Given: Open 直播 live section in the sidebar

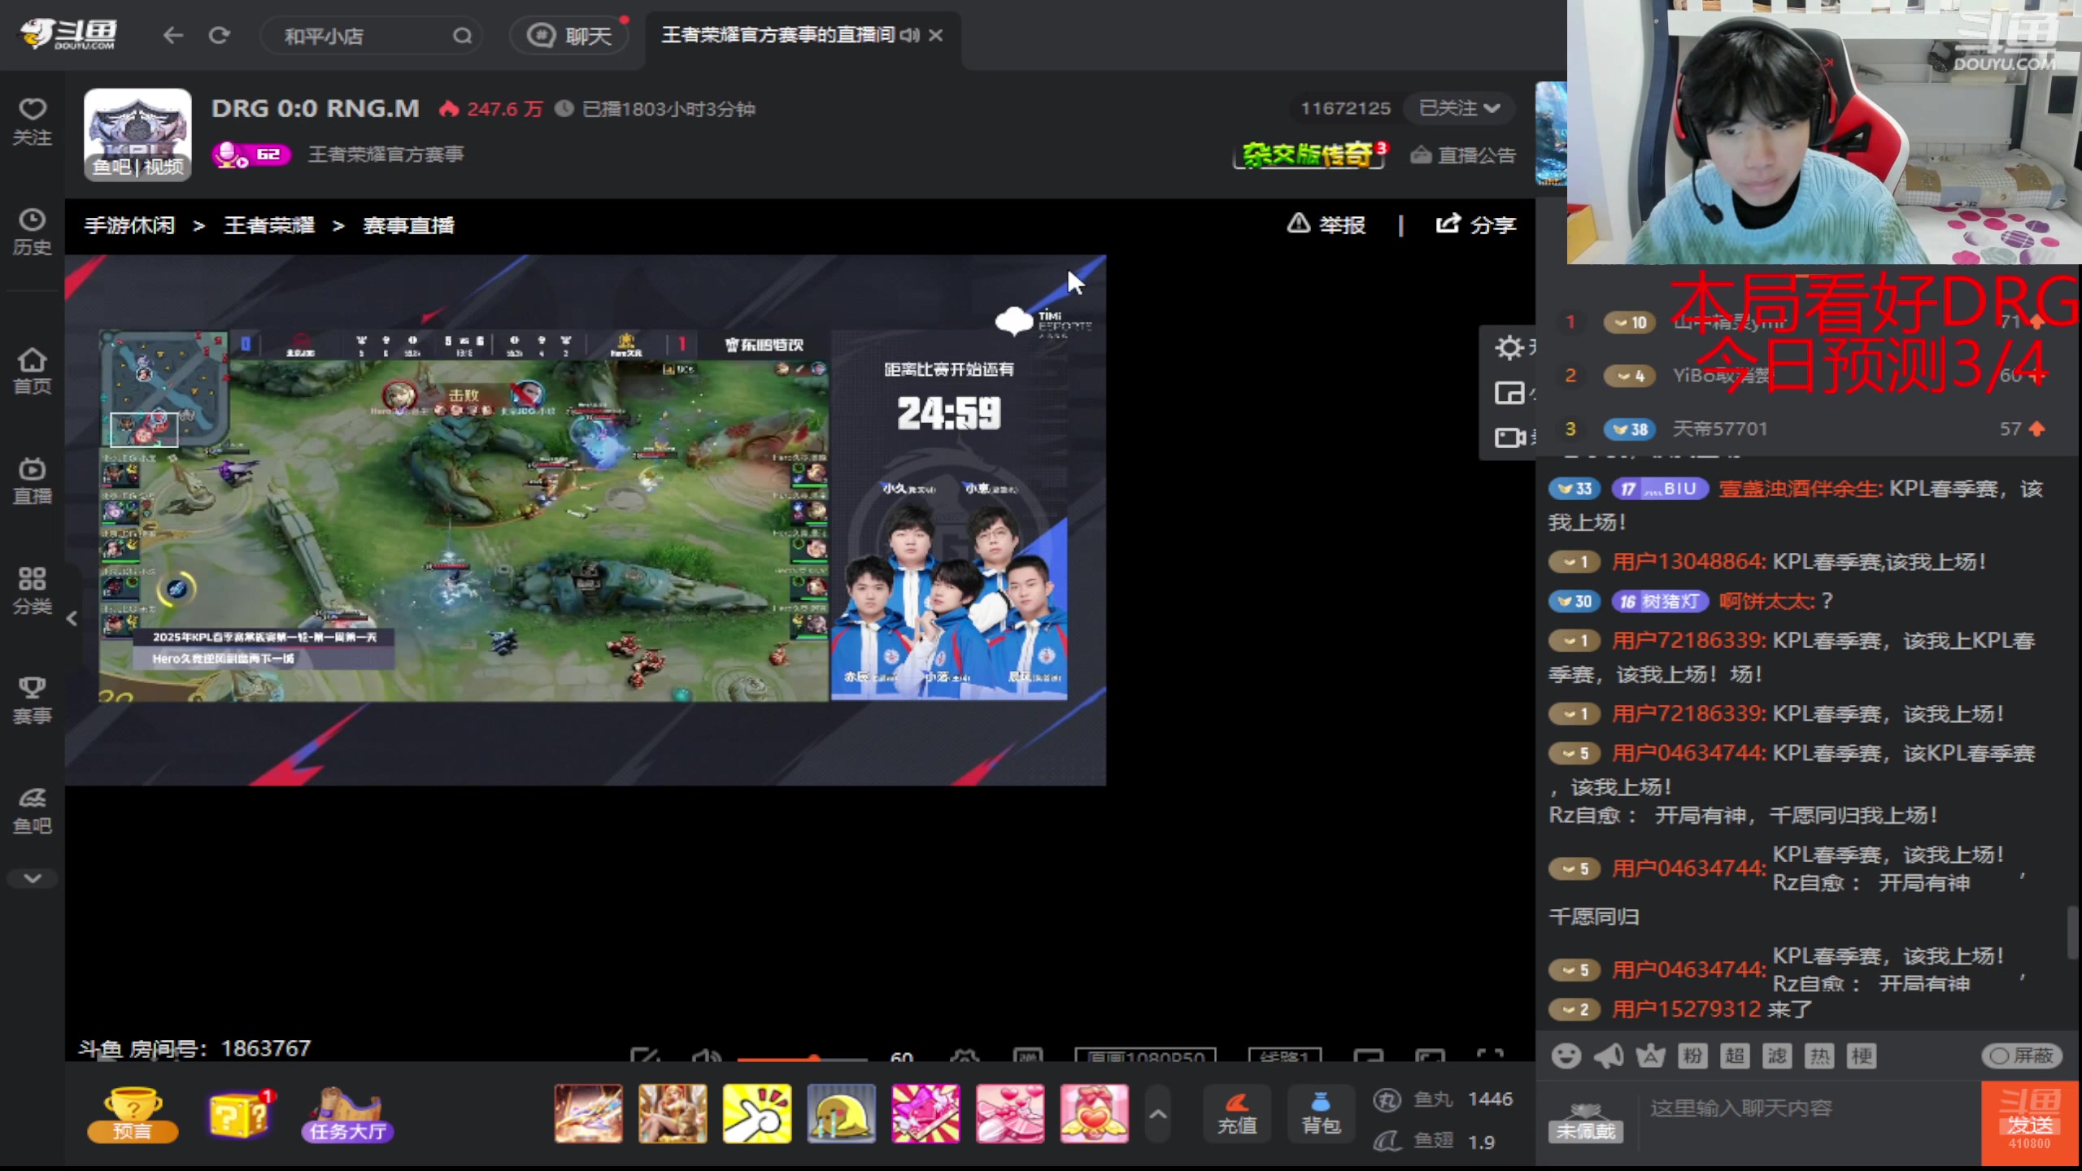Looking at the screenshot, I should pyautogui.click(x=33, y=481).
